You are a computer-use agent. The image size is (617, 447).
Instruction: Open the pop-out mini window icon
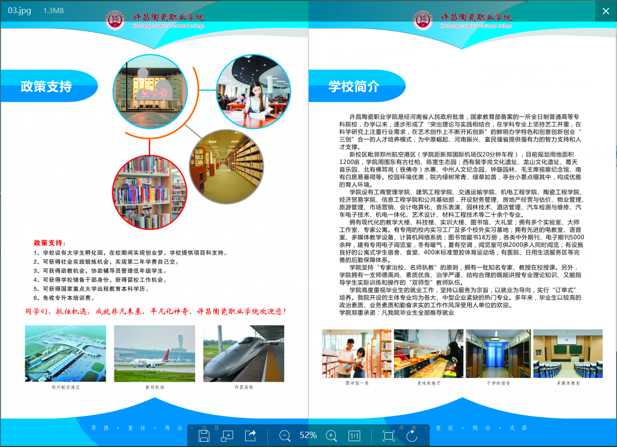tap(227, 435)
